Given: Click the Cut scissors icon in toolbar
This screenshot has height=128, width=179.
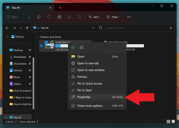Looking at the screenshot, I should tap(29, 17).
